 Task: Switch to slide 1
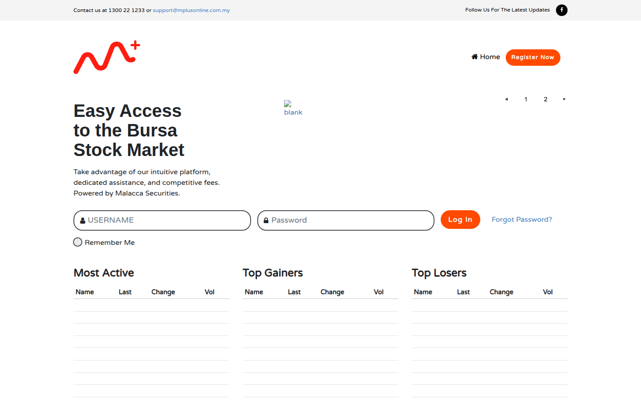click(x=526, y=99)
